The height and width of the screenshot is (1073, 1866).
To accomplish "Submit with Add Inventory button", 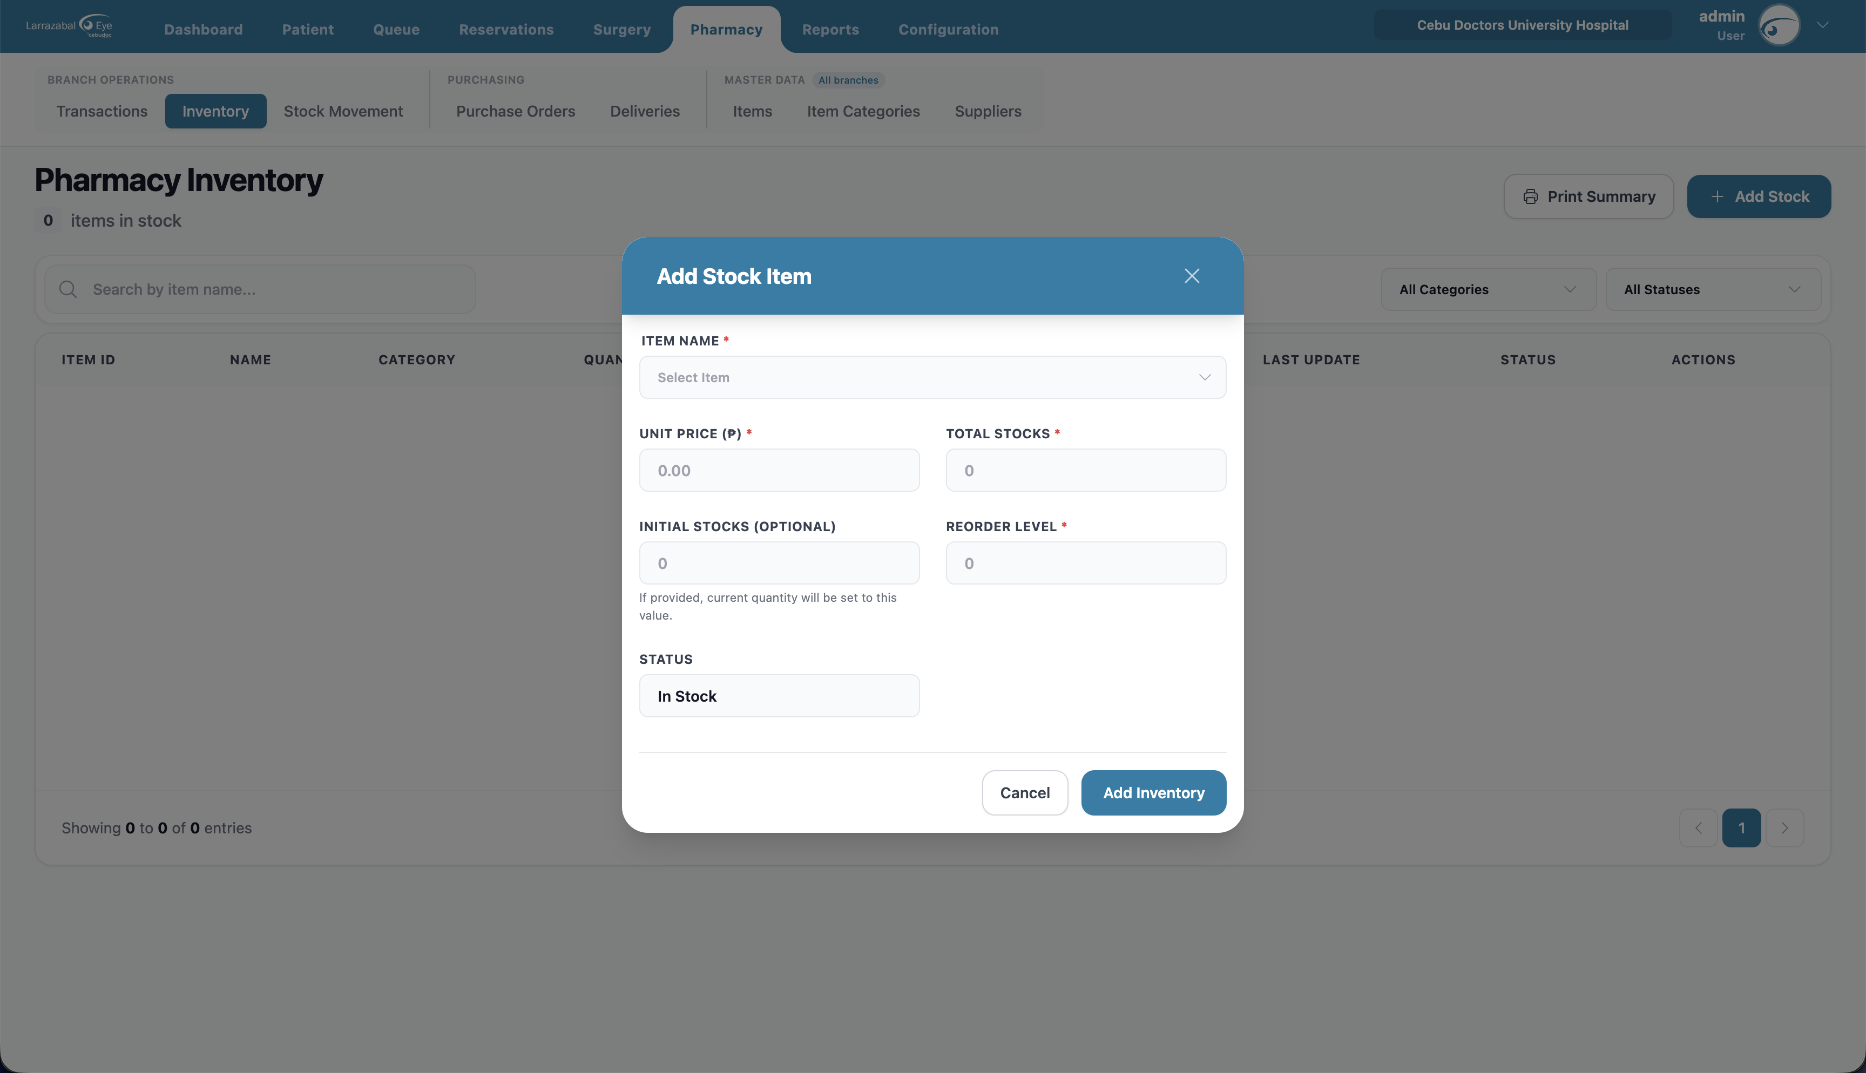I will [1153, 793].
